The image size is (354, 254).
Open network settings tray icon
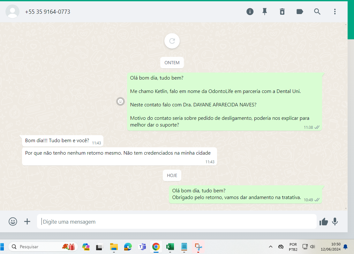click(x=305, y=247)
